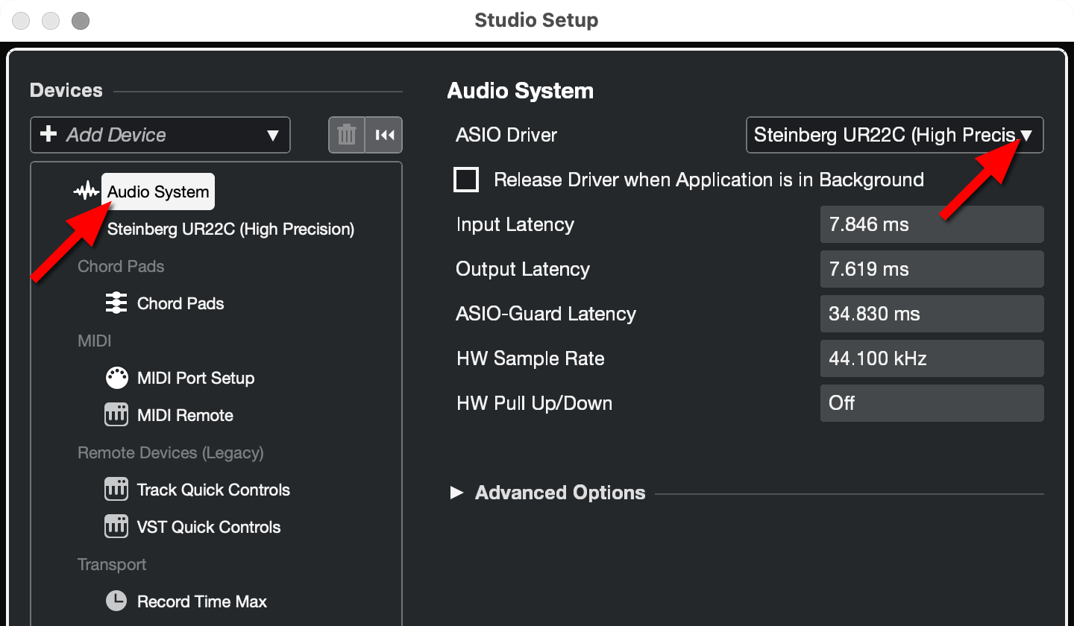Viewport: 1074px width, 626px height.
Task: Click the reset devices icon
Action: (x=383, y=135)
